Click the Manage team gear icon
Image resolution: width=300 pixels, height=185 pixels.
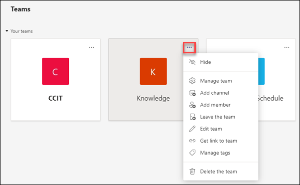click(192, 81)
